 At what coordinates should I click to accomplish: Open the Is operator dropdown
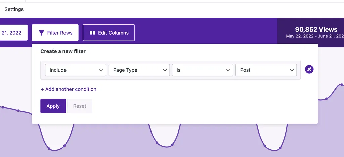tap(202, 70)
